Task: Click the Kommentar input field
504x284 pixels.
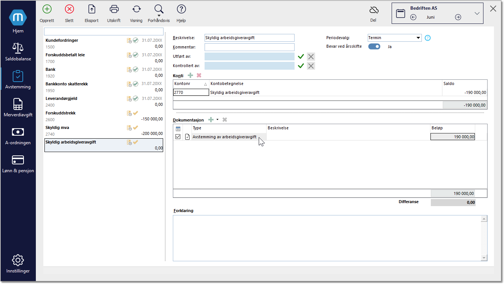Action: pos(249,47)
